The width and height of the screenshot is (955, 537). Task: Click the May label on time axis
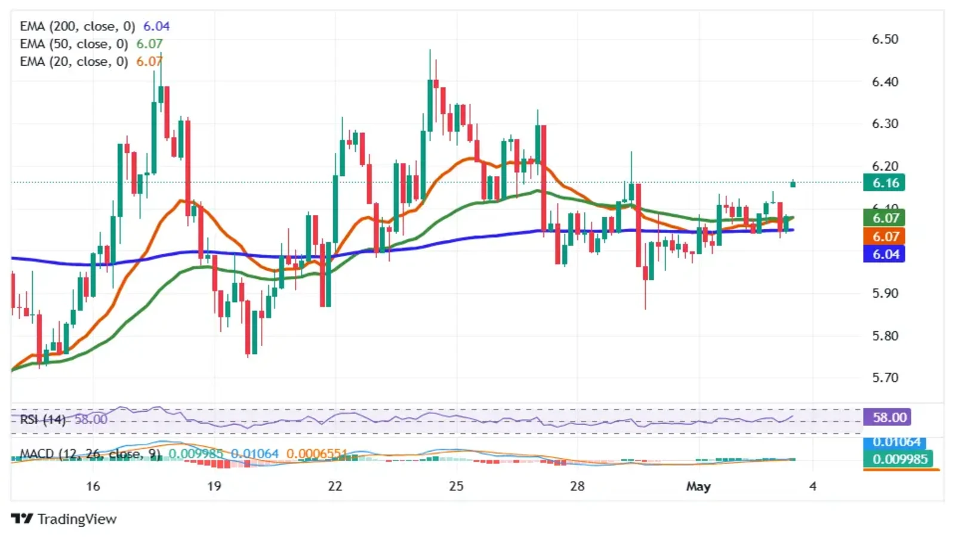click(x=698, y=486)
